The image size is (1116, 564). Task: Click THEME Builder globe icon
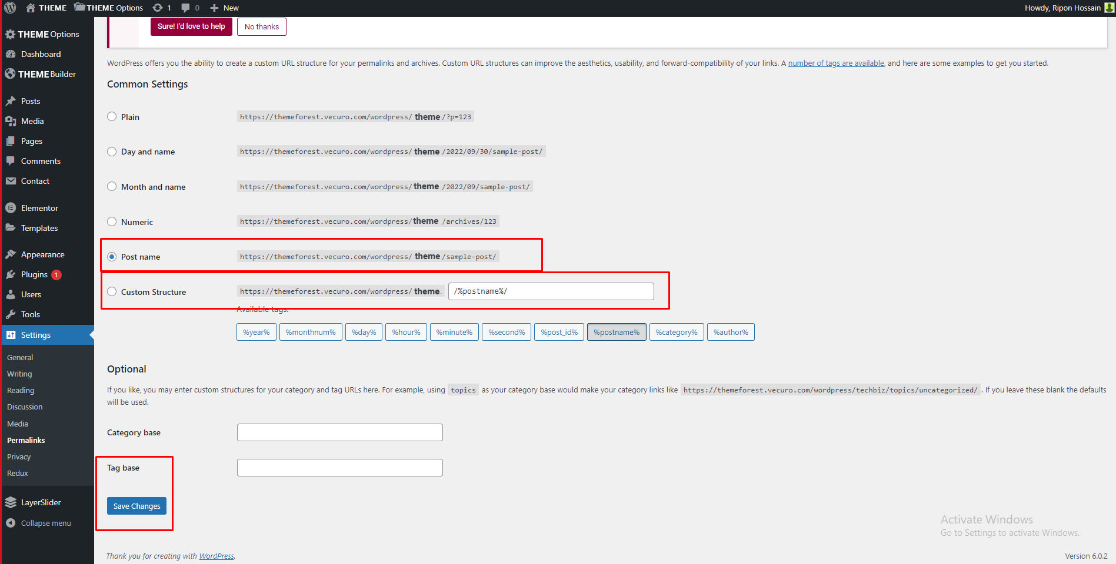pos(10,74)
